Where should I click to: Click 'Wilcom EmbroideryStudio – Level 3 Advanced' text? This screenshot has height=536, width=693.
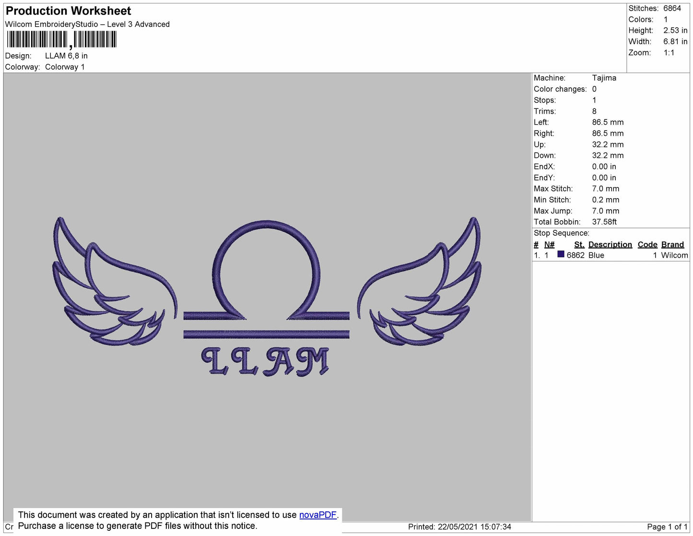pyautogui.click(x=87, y=24)
